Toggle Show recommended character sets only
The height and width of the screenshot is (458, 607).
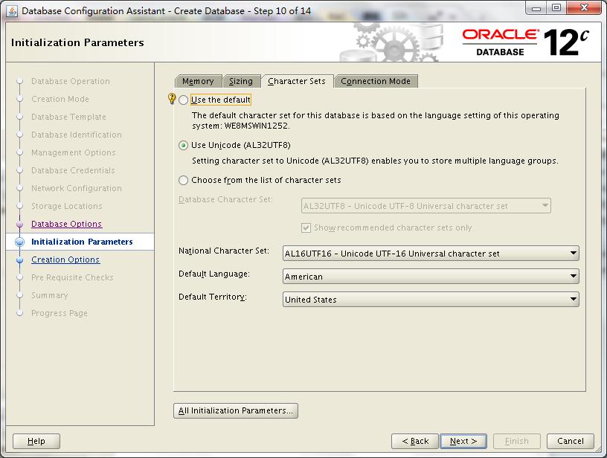pyautogui.click(x=306, y=228)
